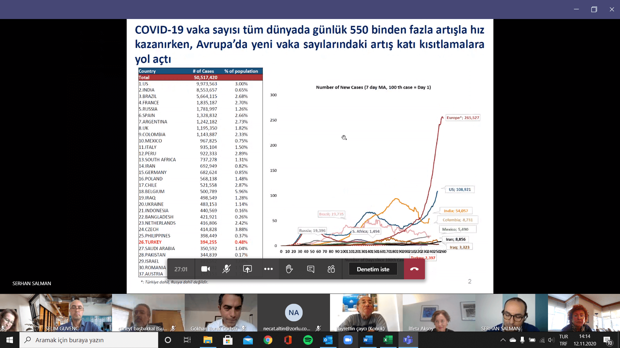Show hidden tray icons chevron
Screen dimensions: 620x348
pos(503,340)
